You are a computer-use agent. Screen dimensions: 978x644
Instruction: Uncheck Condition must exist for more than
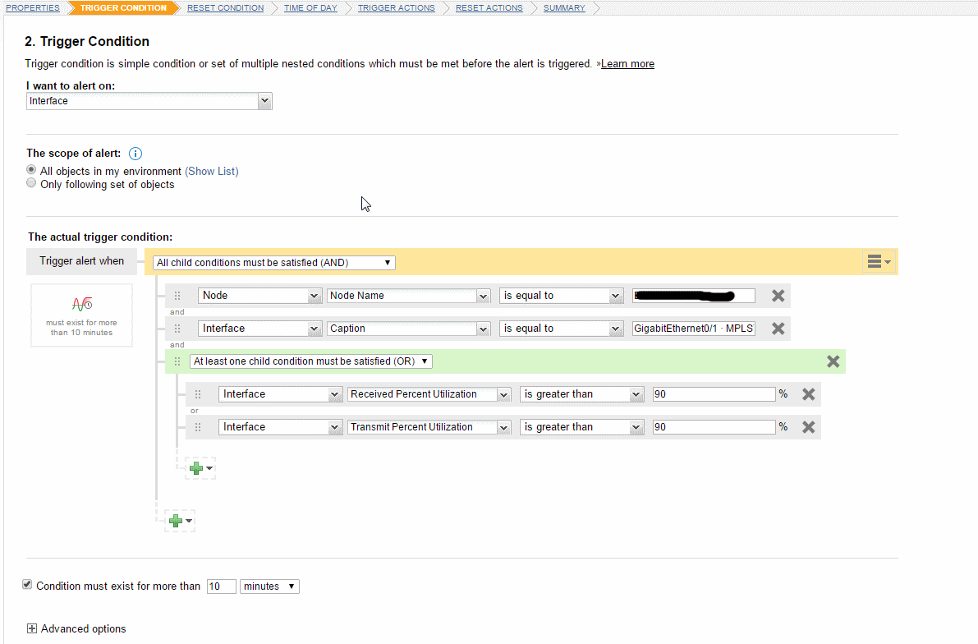tap(27, 585)
